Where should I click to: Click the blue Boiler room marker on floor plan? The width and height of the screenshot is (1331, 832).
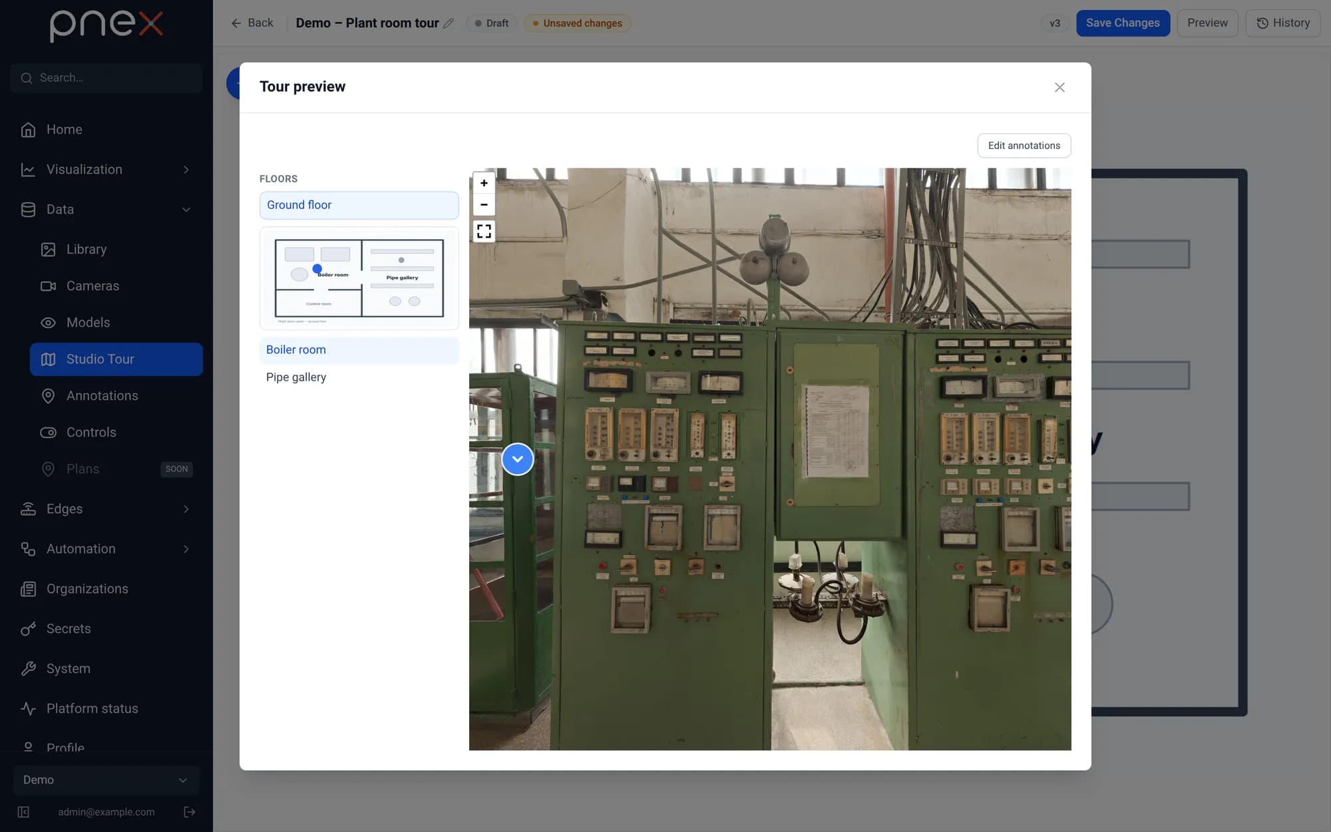coord(317,268)
